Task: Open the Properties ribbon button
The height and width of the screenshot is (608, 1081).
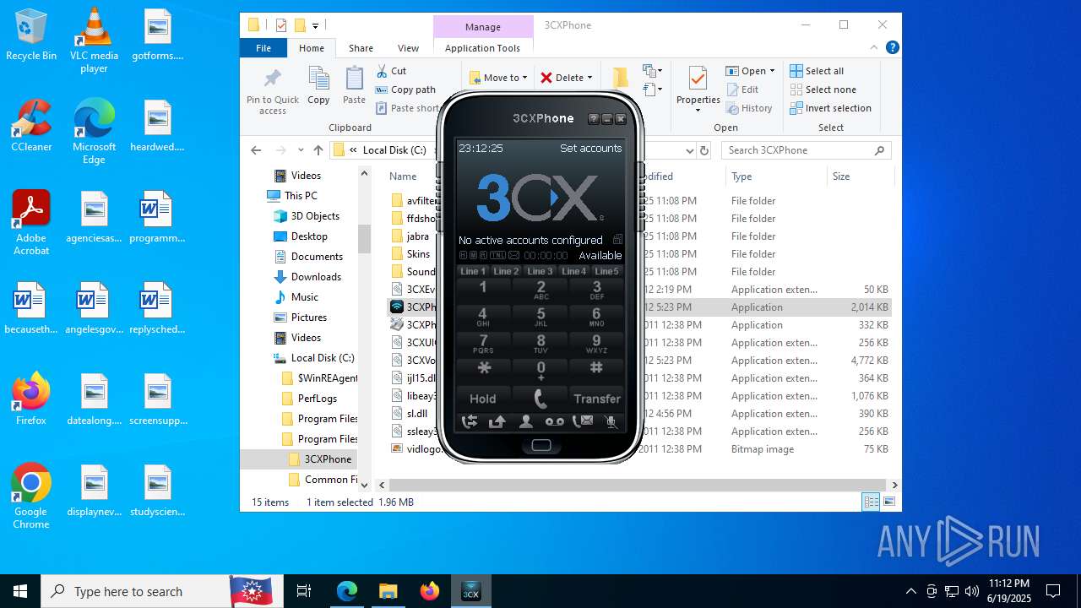Action: [698, 89]
